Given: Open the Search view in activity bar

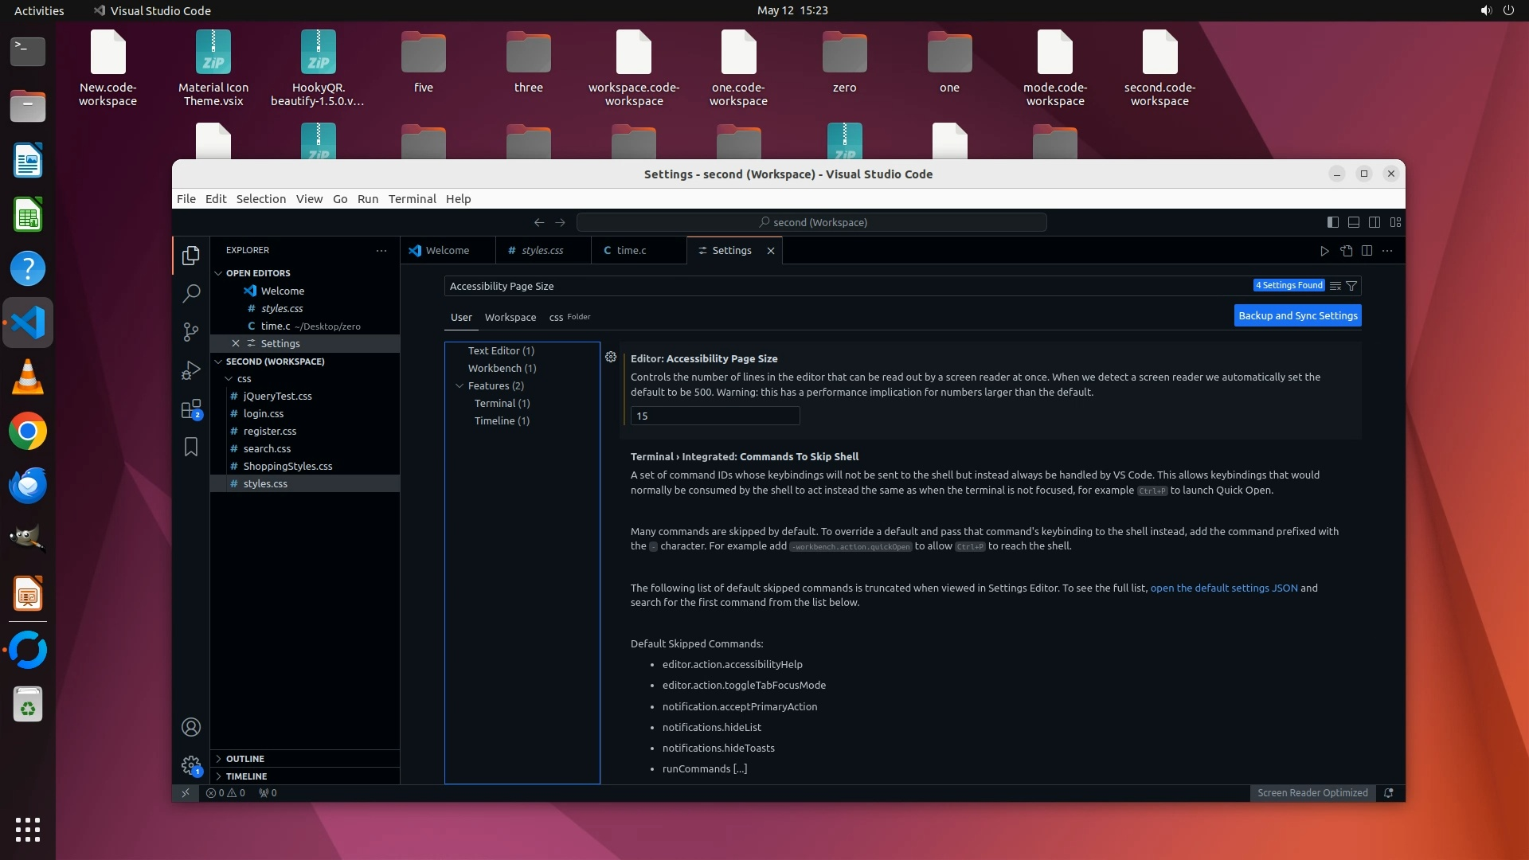Looking at the screenshot, I should click(191, 294).
